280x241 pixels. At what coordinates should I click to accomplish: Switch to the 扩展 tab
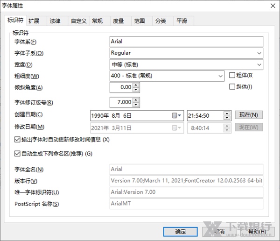(x=34, y=21)
